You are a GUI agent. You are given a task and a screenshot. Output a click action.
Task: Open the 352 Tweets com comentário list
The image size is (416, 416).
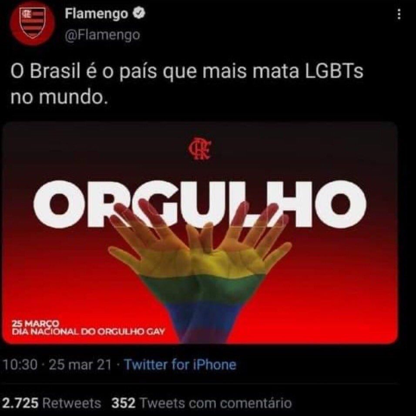tap(201, 403)
